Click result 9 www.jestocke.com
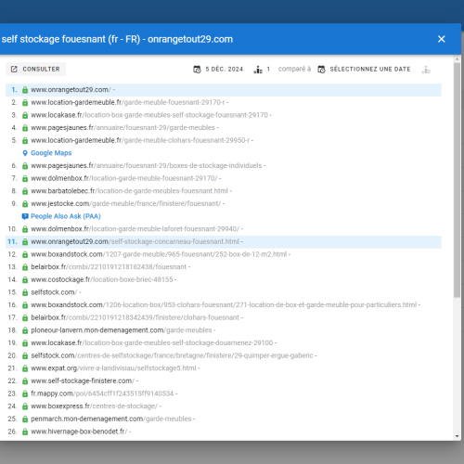Screen dimensions: 464x464 [x=126, y=203]
